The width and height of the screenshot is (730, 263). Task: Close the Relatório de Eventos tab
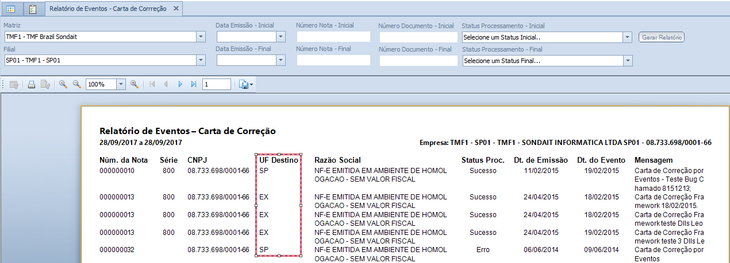(176, 9)
